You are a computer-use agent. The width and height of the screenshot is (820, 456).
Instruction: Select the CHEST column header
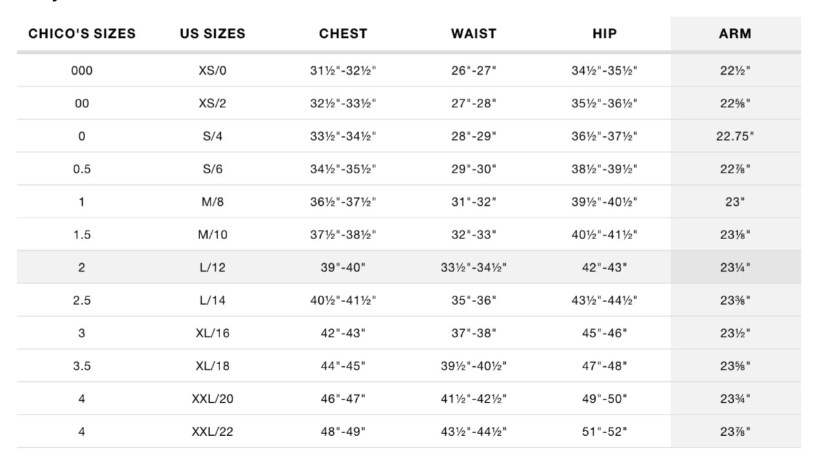click(343, 33)
